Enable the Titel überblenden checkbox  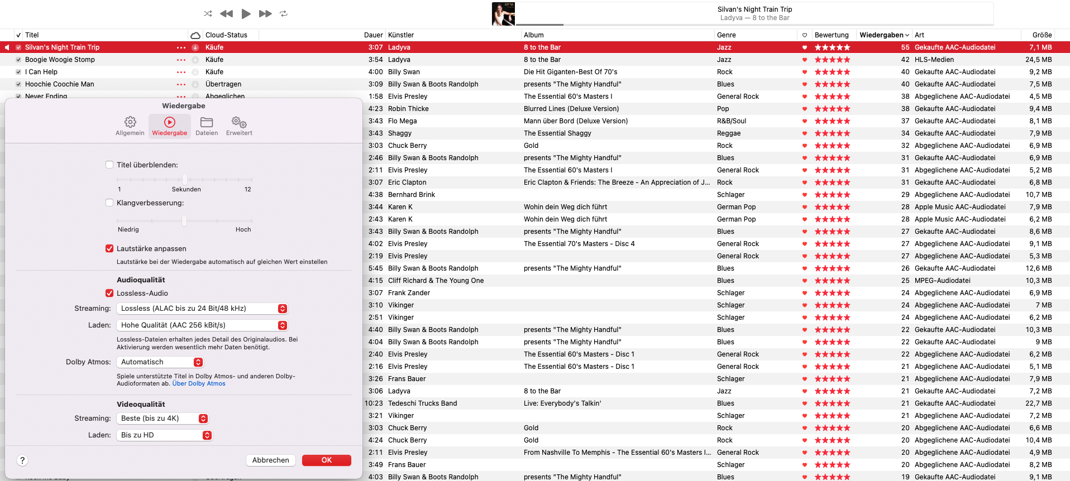109,165
